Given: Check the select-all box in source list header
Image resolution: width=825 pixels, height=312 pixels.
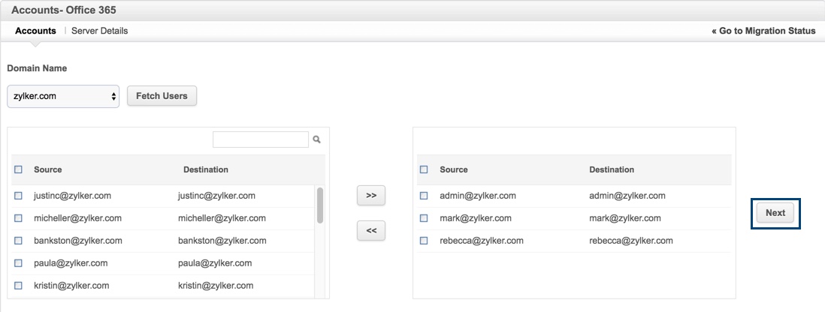Looking at the screenshot, I should point(18,169).
